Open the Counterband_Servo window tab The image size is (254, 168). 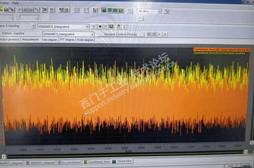pyautogui.click(x=97, y=162)
